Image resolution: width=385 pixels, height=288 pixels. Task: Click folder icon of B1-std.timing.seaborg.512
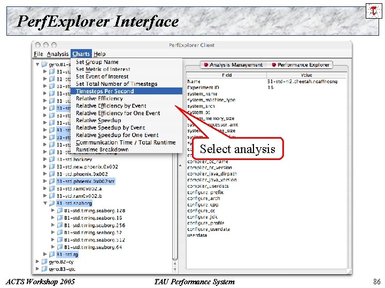pos(60,239)
